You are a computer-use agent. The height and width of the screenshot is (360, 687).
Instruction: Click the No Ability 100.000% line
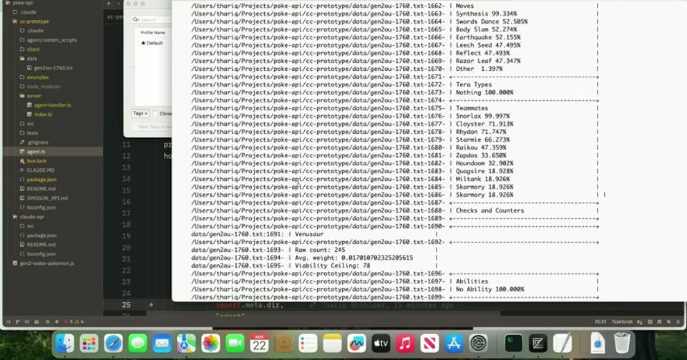[489, 289]
